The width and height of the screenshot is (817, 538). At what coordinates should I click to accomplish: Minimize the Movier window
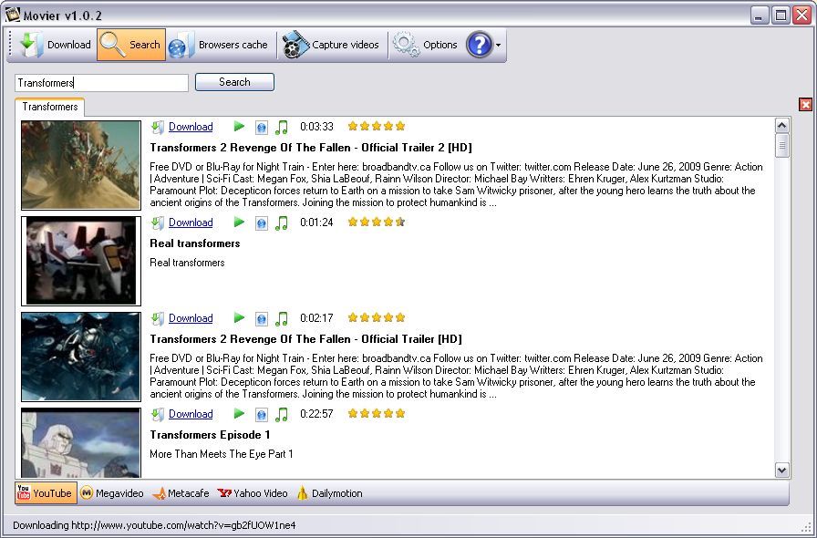760,16
